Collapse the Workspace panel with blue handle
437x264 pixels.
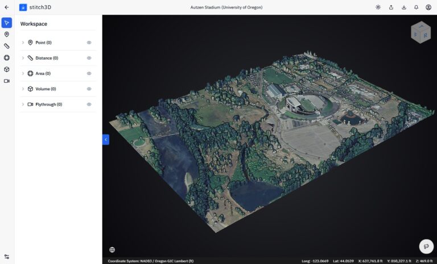coord(105,139)
